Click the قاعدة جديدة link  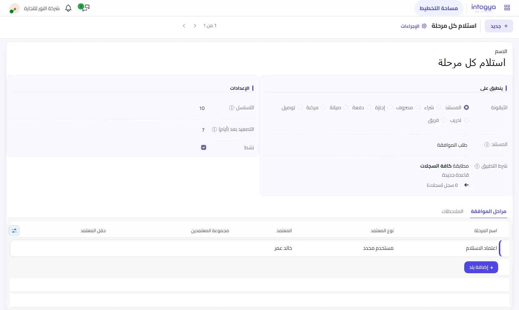tap(455, 175)
